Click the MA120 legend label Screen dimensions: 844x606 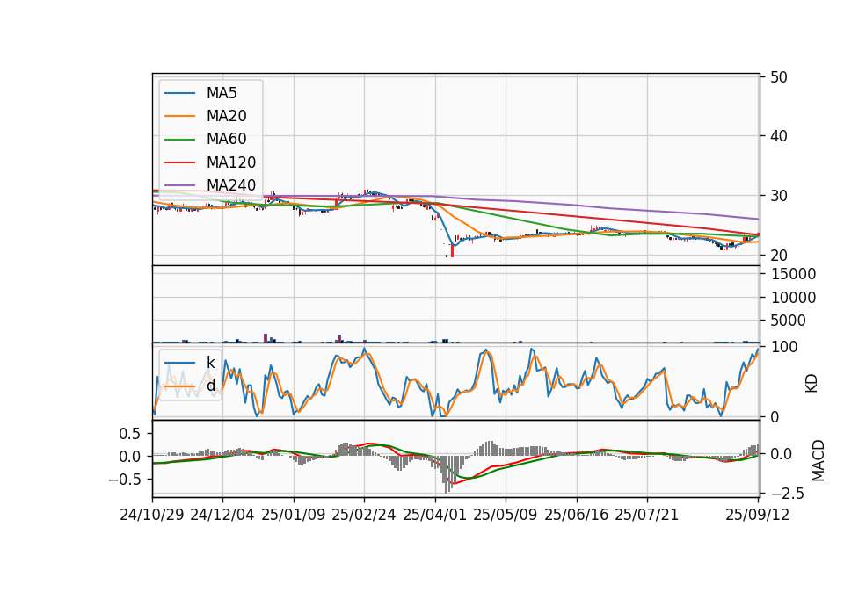[x=231, y=162]
